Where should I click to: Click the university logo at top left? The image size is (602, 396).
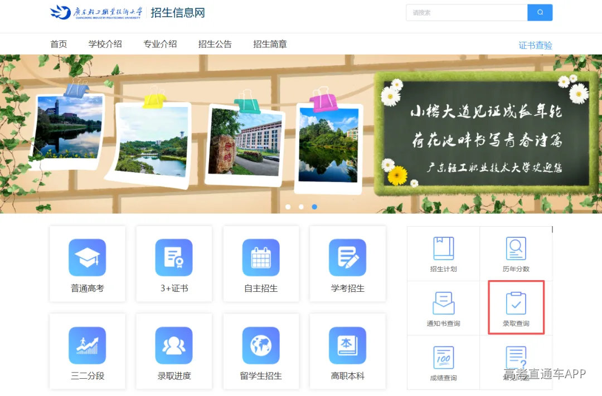pyautogui.click(x=96, y=12)
